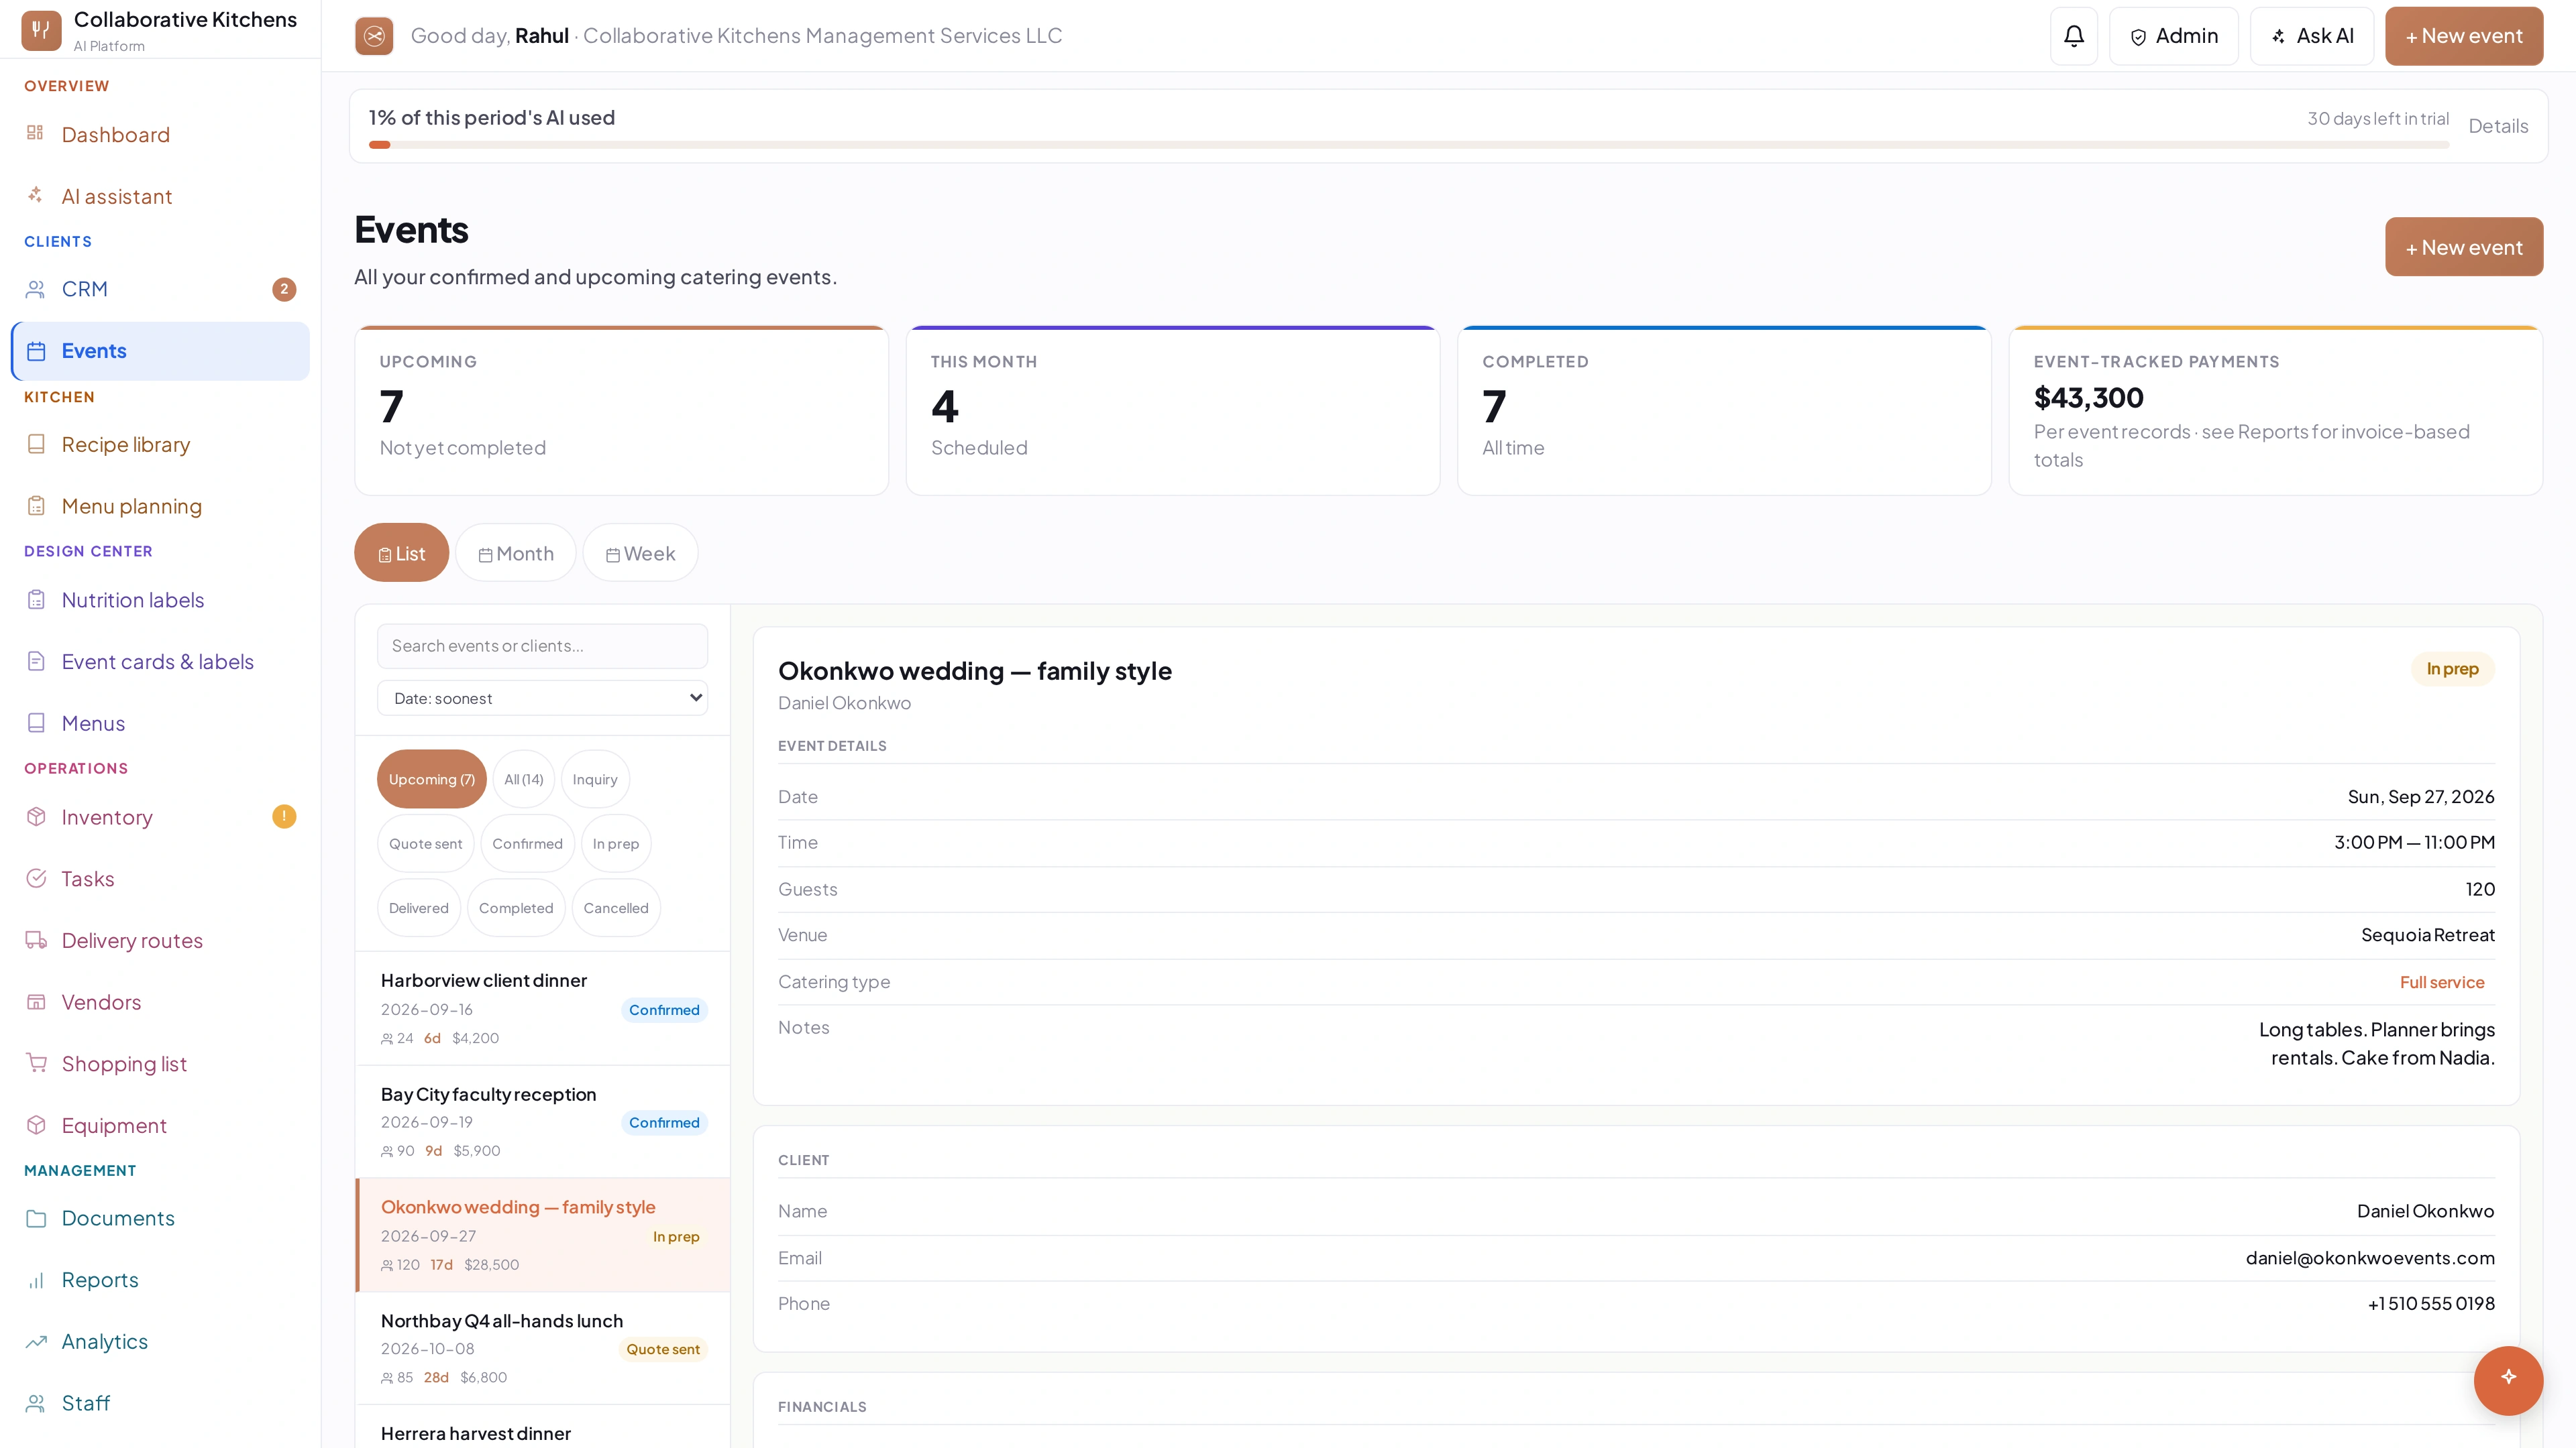Select the Bay City faculty reception event
This screenshot has height=1448, width=2576.
point(542,1122)
